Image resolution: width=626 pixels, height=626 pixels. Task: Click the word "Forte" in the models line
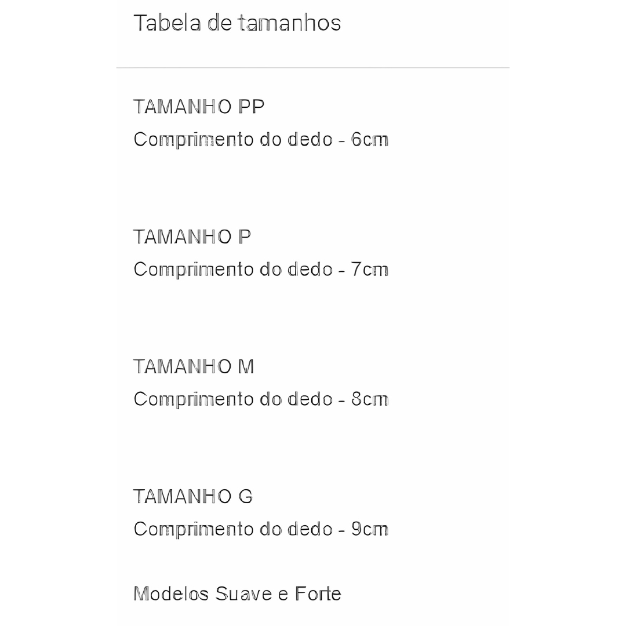click(318, 594)
